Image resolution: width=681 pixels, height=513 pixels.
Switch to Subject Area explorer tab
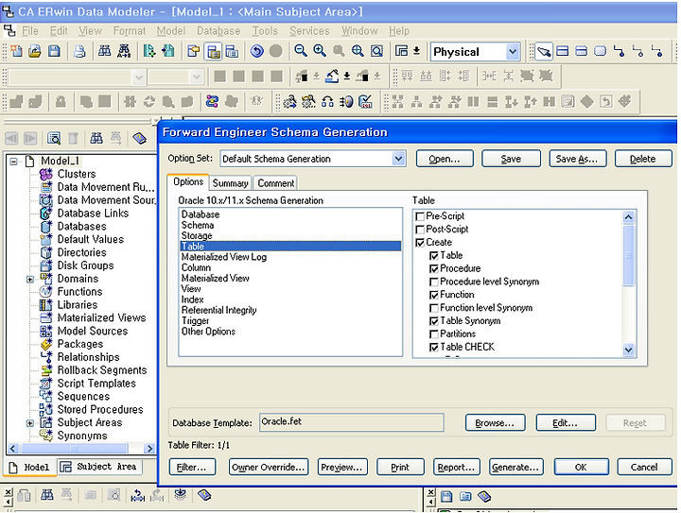pos(99,467)
